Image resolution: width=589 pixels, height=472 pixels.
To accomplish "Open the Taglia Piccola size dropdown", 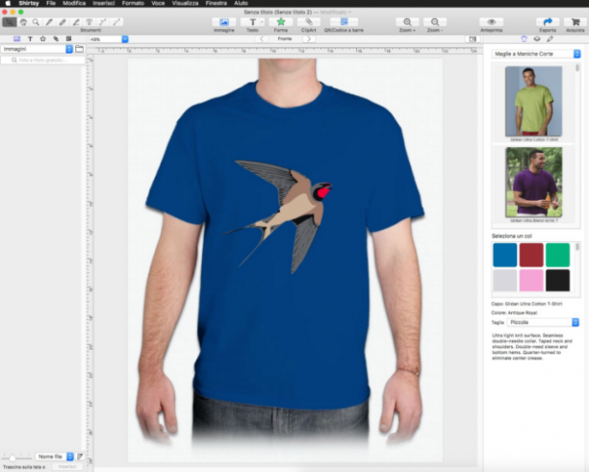I will (543, 322).
